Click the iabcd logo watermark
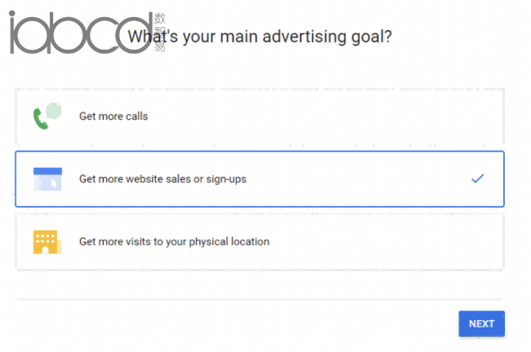Viewport: 531px width, 352px height. click(81, 32)
